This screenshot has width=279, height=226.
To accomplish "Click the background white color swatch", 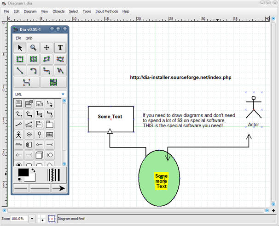I will (32, 178).
